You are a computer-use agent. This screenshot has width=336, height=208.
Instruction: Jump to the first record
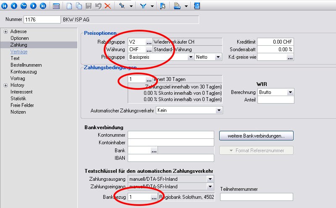5,6
